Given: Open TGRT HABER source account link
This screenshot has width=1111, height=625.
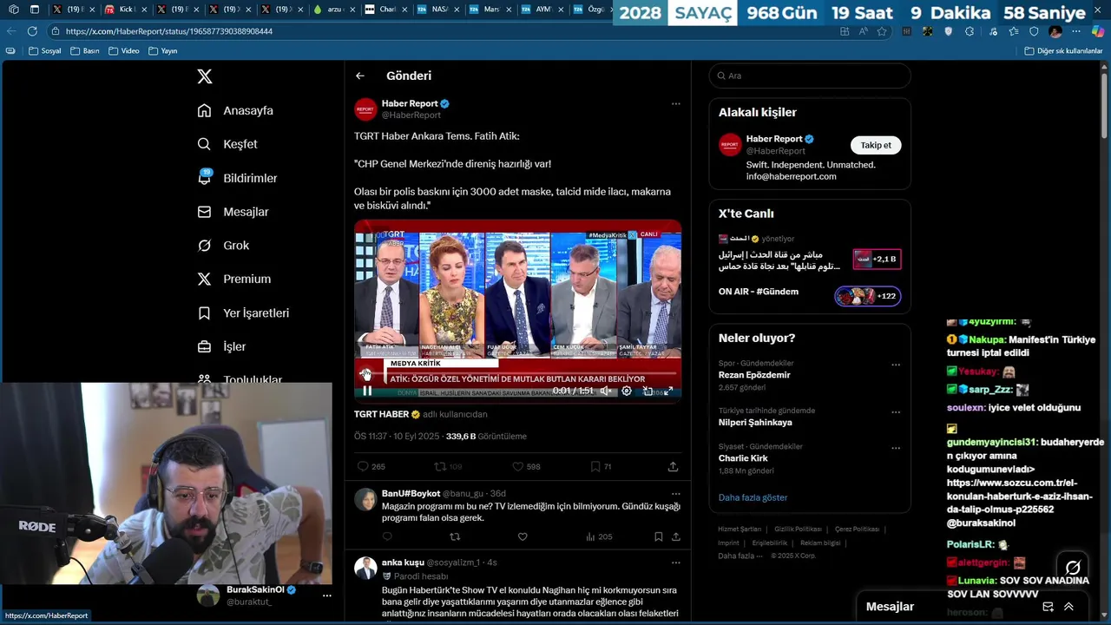Looking at the screenshot, I should click(x=381, y=414).
